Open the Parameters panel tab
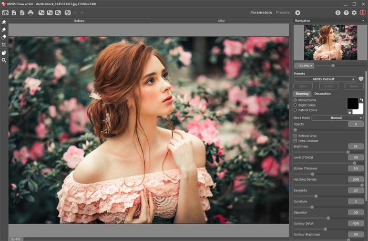The image size is (368, 241). tap(261, 13)
